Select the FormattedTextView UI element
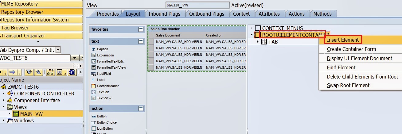Image resolution: width=402 pixels, height=134 pixels. (x=111, y=67)
